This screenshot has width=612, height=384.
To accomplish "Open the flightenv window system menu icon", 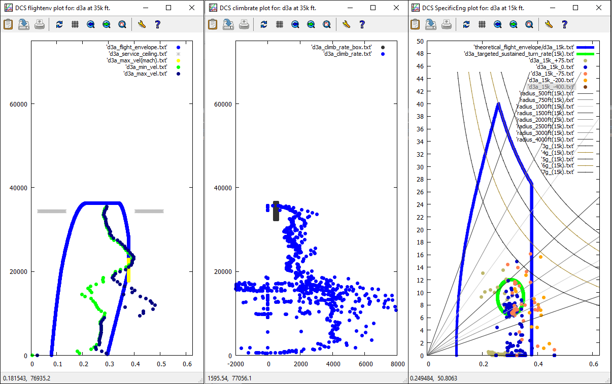I will click(x=8, y=8).
